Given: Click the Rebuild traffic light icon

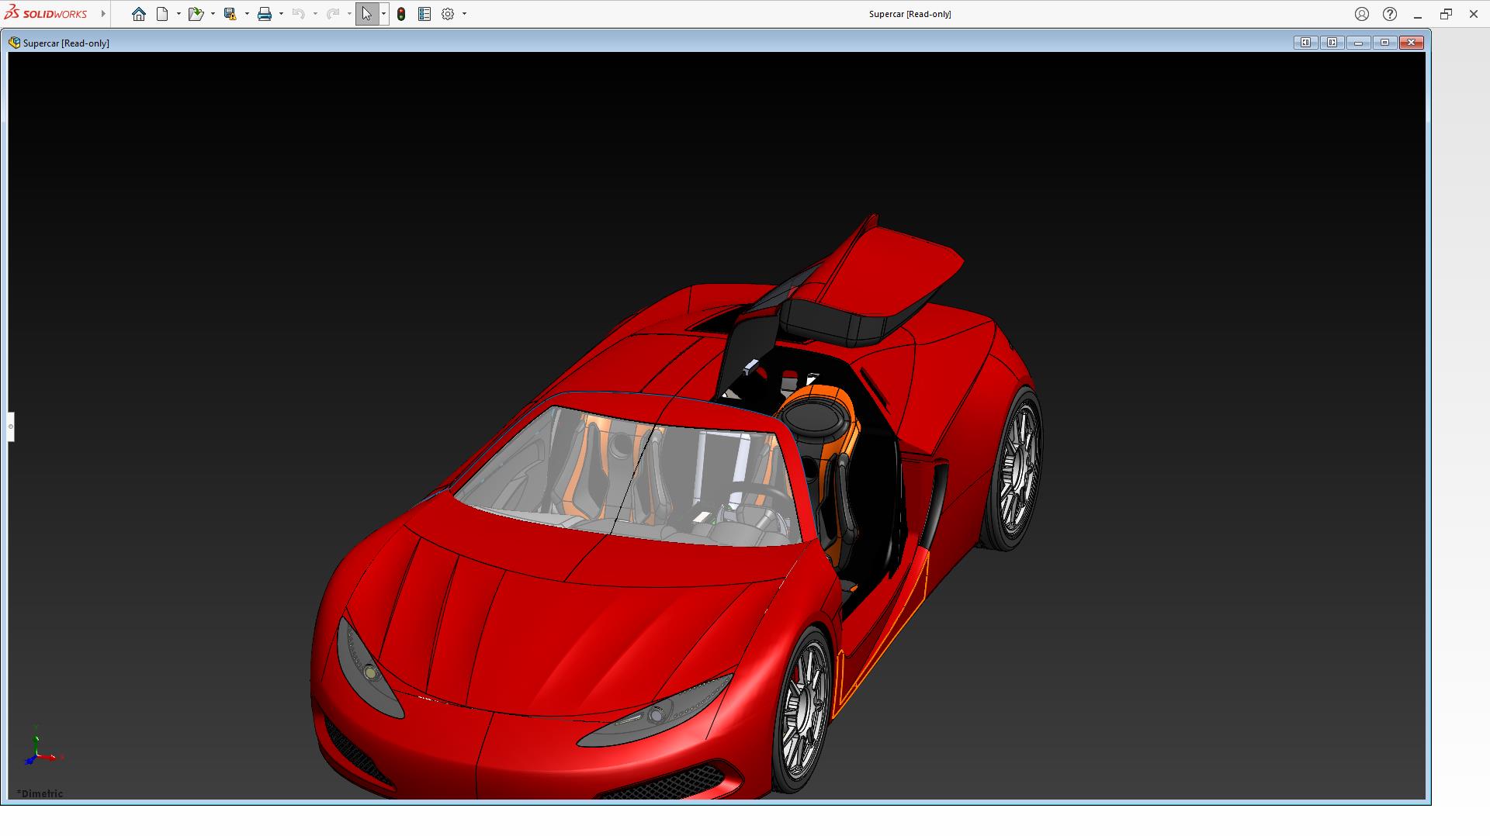Looking at the screenshot, I should pyautogui.click(x=401, y=14).
